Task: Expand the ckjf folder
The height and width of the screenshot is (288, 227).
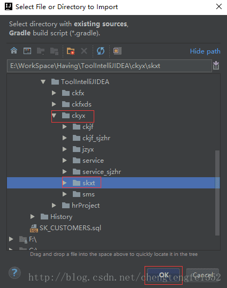Action: [64, 127]
